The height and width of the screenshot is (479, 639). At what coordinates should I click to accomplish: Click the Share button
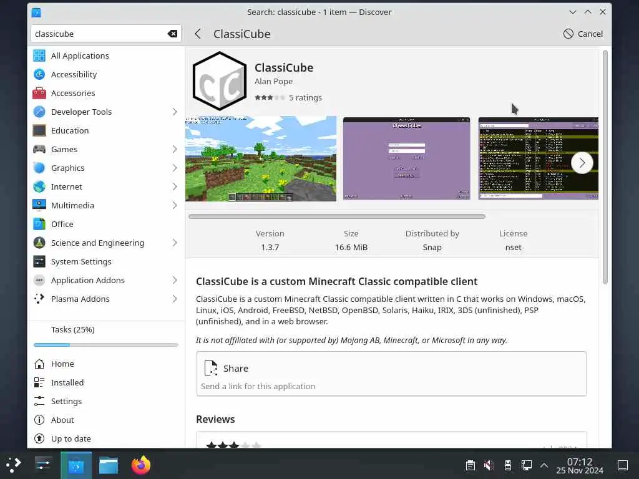(391, 374)
